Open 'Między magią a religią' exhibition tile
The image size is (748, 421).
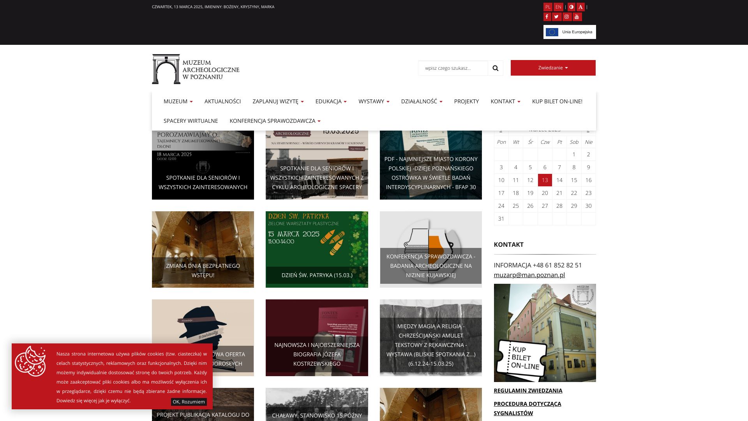(x=431, y=338)
